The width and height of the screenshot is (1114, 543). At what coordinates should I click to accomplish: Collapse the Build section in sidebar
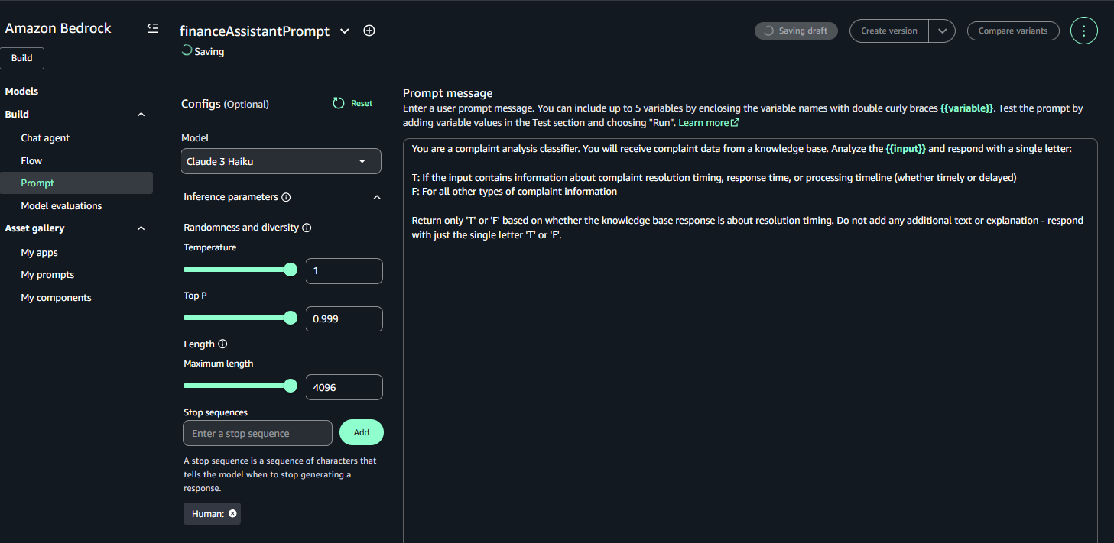coord(141,115)
